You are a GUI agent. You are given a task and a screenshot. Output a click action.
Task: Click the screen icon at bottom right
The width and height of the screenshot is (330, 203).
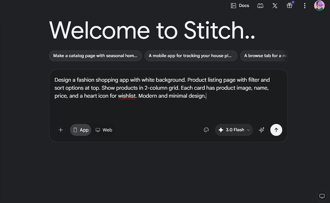click(322, 196)
